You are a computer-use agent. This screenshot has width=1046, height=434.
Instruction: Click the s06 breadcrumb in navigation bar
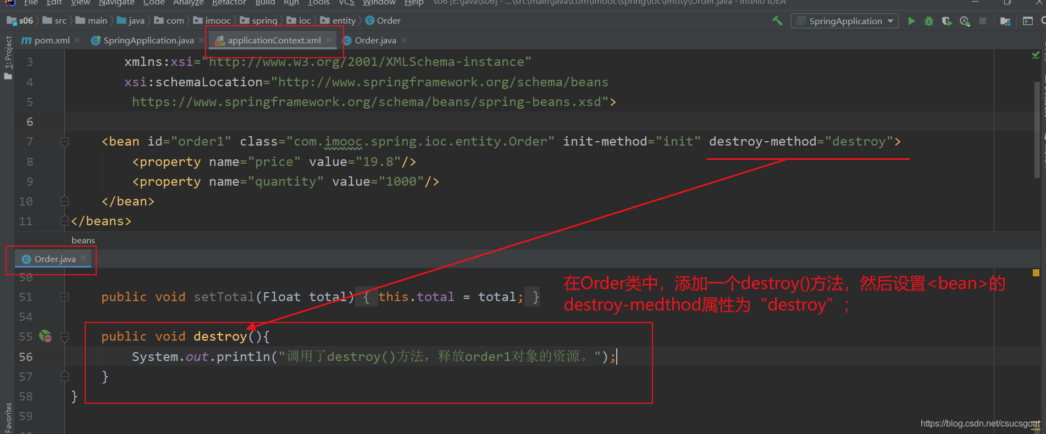tap(20, 21)
